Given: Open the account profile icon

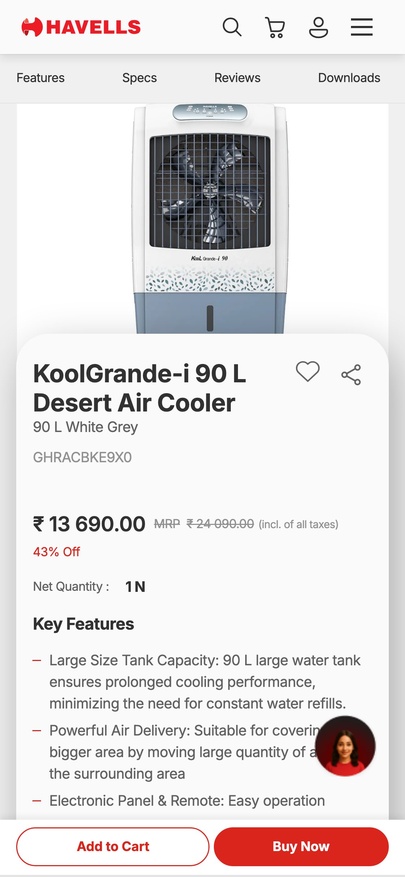Looking at the screenshot, I should [x=319, y=27].
